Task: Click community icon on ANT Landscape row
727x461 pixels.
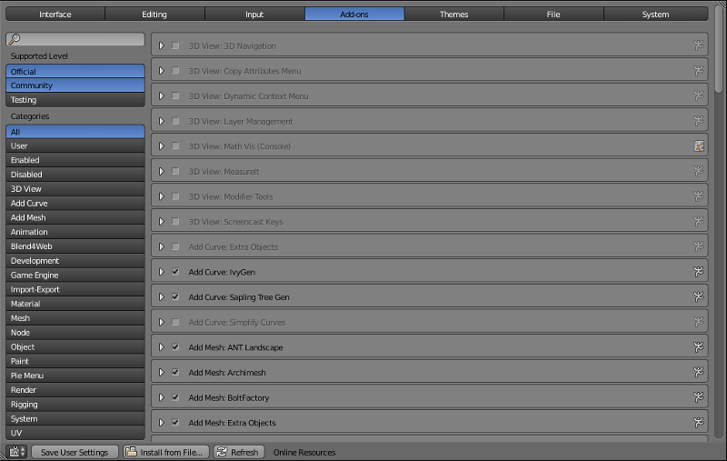Action: click(x=699, y=346)
